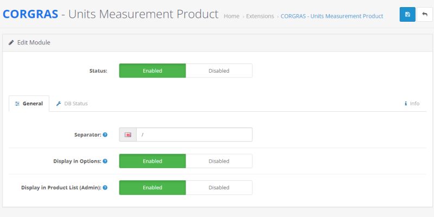The image size is (434, 217).
Task: Click the CORGRAS page title
Action: point(111,14)
